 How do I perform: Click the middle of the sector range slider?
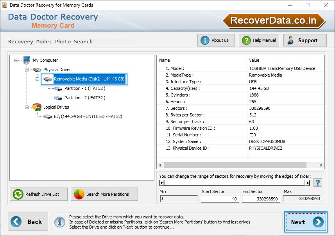[x=235, y=183]
